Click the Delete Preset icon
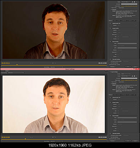Image resolution: width=140 pixels, height=148 pixels. tap(136, 76)
